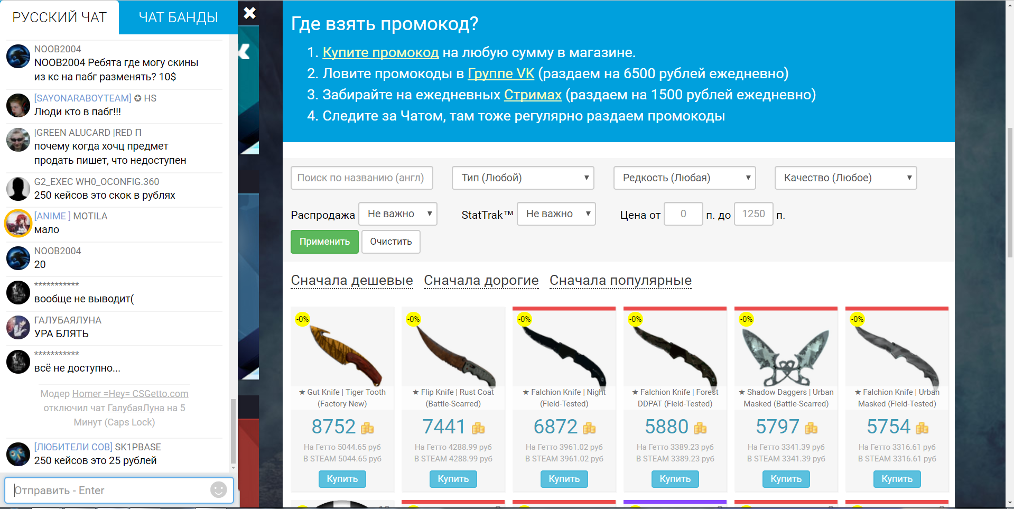
Task: Focus the minimum price field
Action: tap(683, 214)
